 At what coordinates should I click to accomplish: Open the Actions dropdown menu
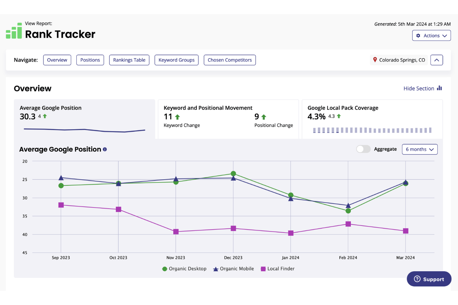(431, 36)
